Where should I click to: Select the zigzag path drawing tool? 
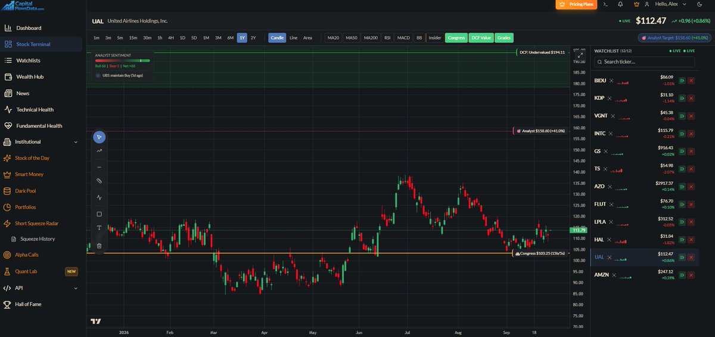pyautogui.click(x=100, y=197)
